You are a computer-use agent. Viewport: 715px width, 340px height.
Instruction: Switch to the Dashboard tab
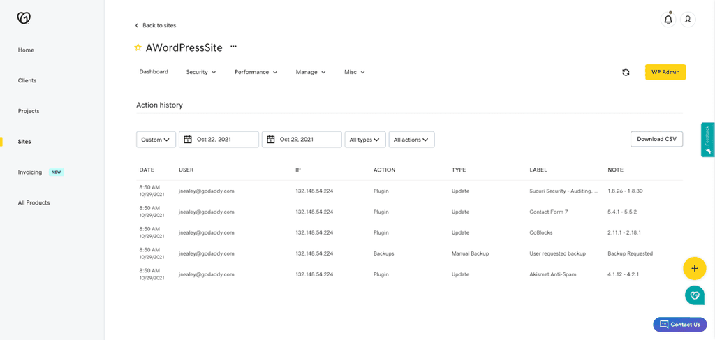pos(154,72)
